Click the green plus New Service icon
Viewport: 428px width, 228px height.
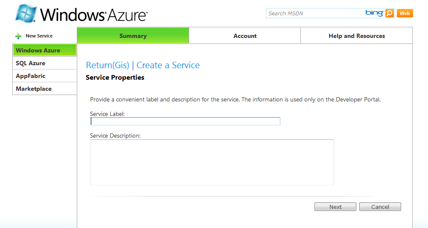(18, 36)
